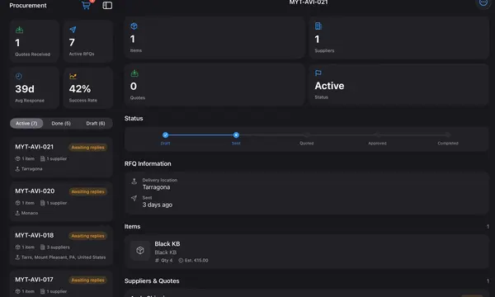This screenshot has height=297, width=495.
Task: Click the Est. €15.00 price text
Action: pos(196,261)
